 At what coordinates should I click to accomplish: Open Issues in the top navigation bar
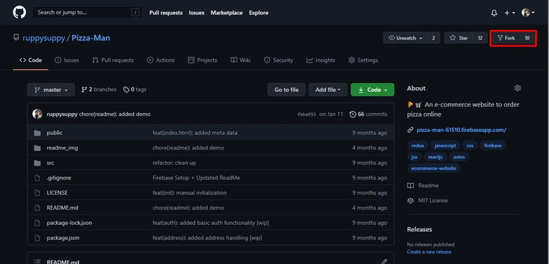pos(196,12)
